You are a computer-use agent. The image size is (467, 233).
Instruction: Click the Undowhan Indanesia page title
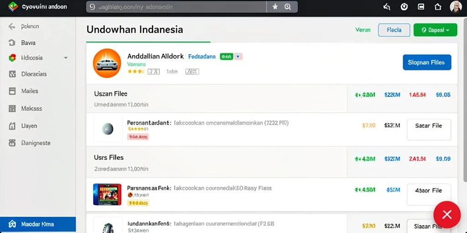tap(135, 30)
